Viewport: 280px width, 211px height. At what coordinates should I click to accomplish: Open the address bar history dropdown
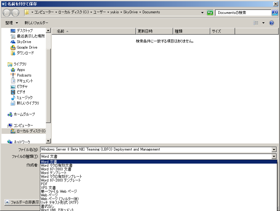[203, 13]
